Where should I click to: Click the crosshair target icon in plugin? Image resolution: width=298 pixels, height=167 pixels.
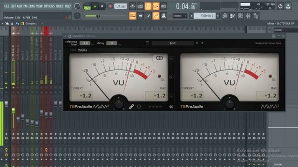[139, 107]
